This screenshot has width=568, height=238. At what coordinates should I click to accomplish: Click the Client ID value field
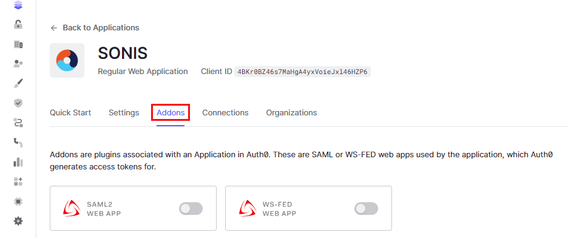[302, 72]
